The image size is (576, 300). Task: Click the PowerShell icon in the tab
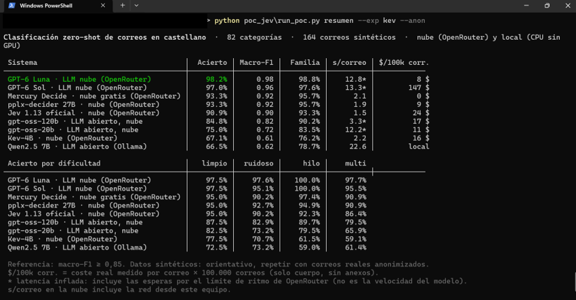12,5
